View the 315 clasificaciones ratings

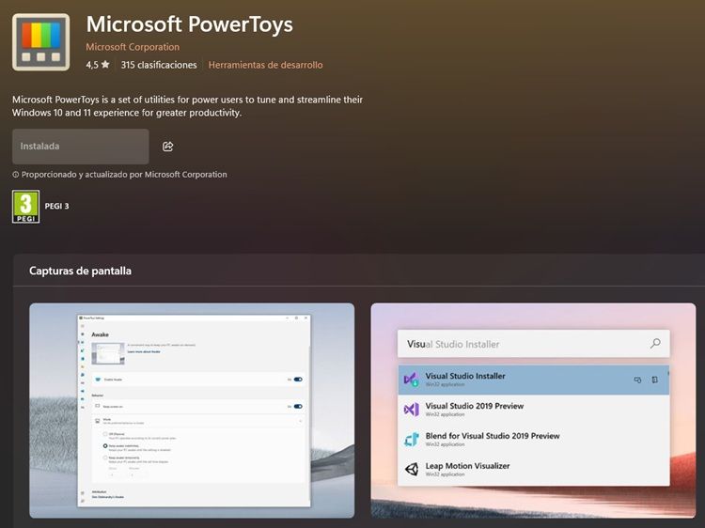[x=159, y=65]
